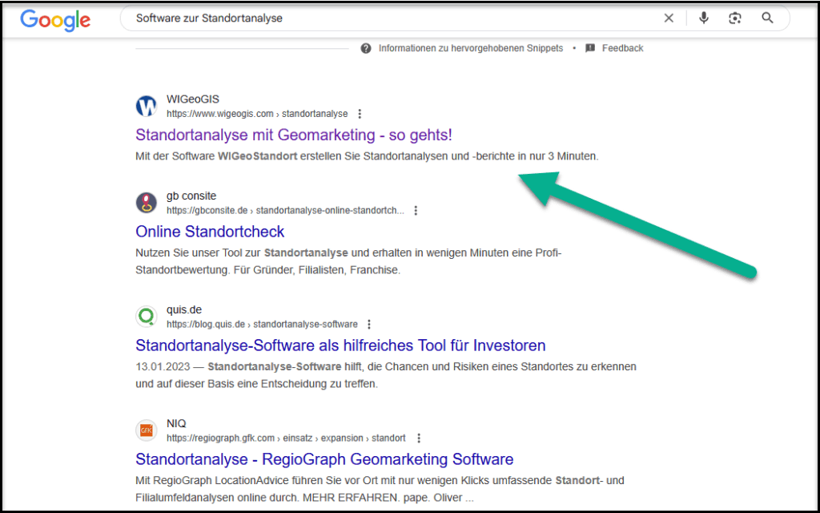Click the Google logo
Viewport: 820px width, 513px height.
pos(55,19)
